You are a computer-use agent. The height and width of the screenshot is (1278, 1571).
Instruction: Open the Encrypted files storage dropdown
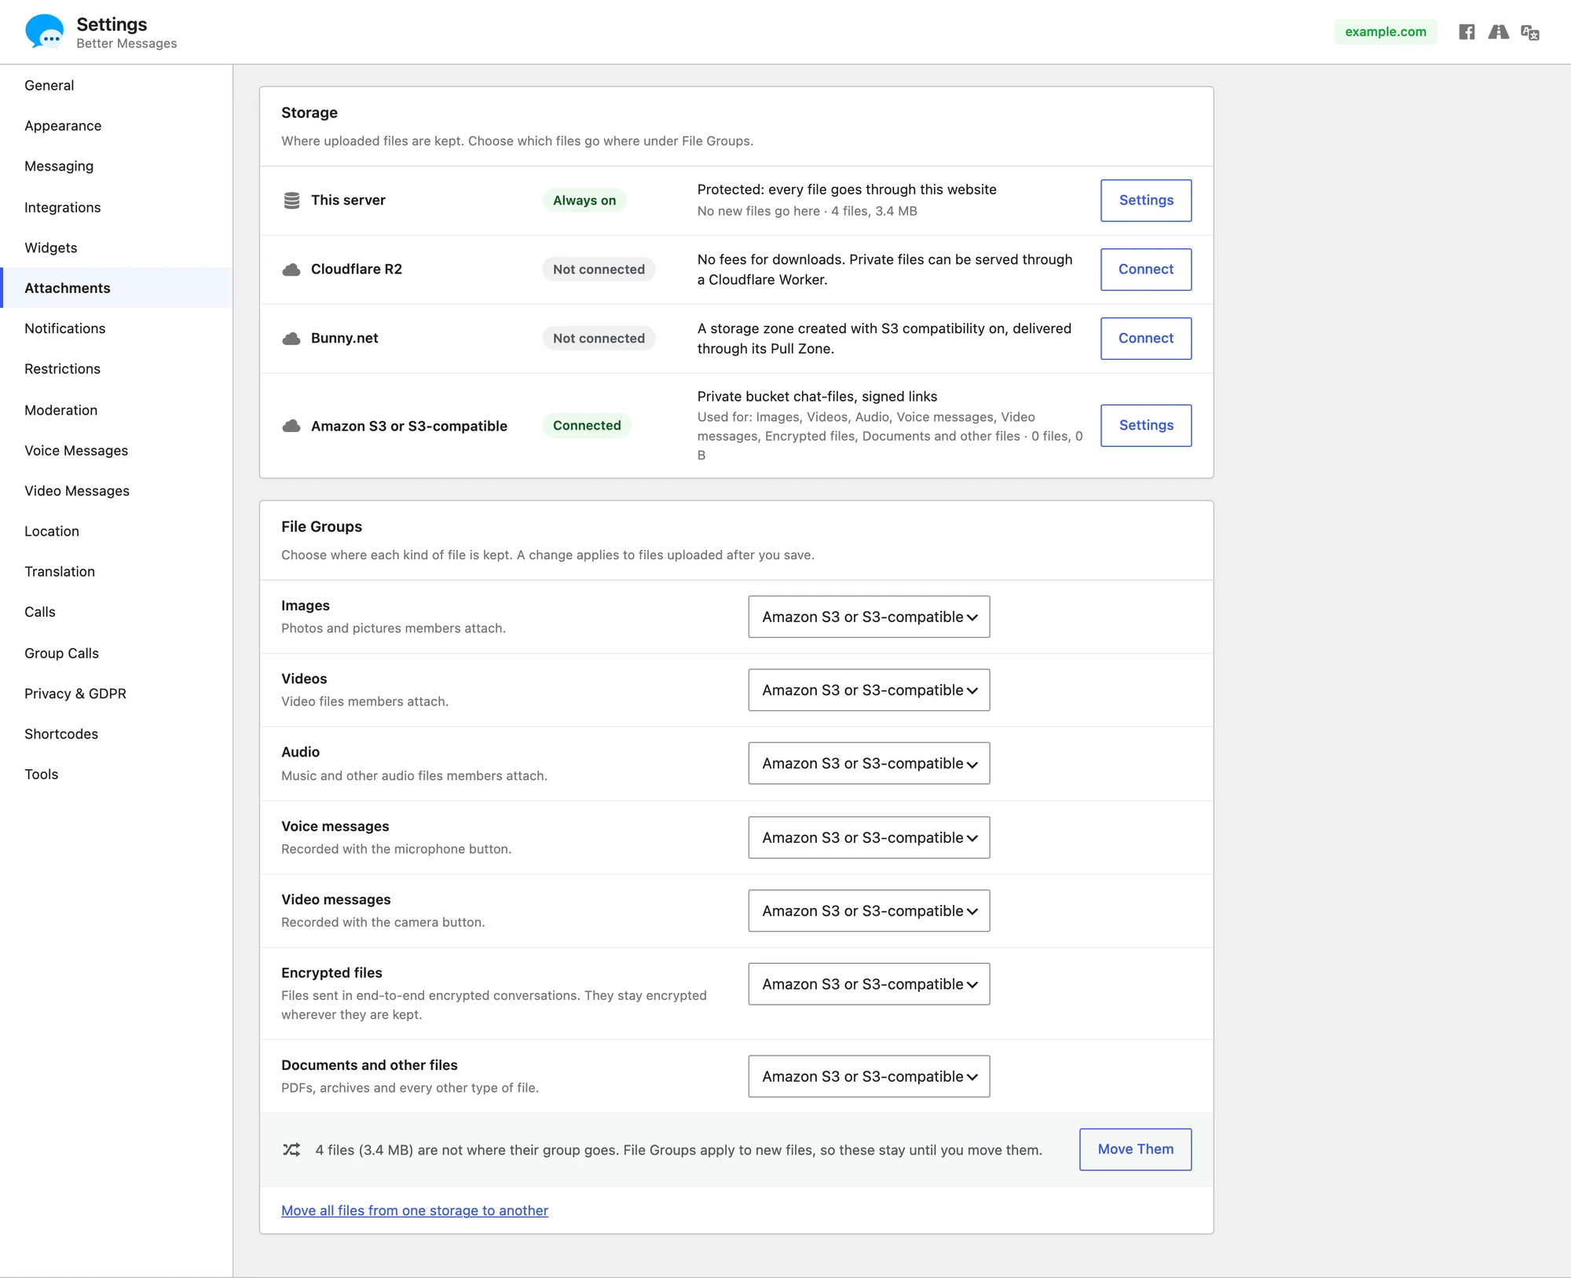pos(869,984)
